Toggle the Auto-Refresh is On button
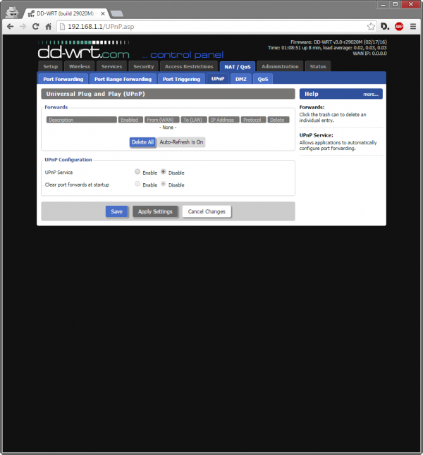 pyautogui.click(x=181, y=142)
